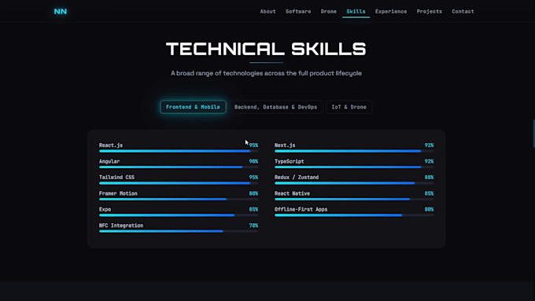
Task: Click the Angular skill label
Action: point(109,161)
